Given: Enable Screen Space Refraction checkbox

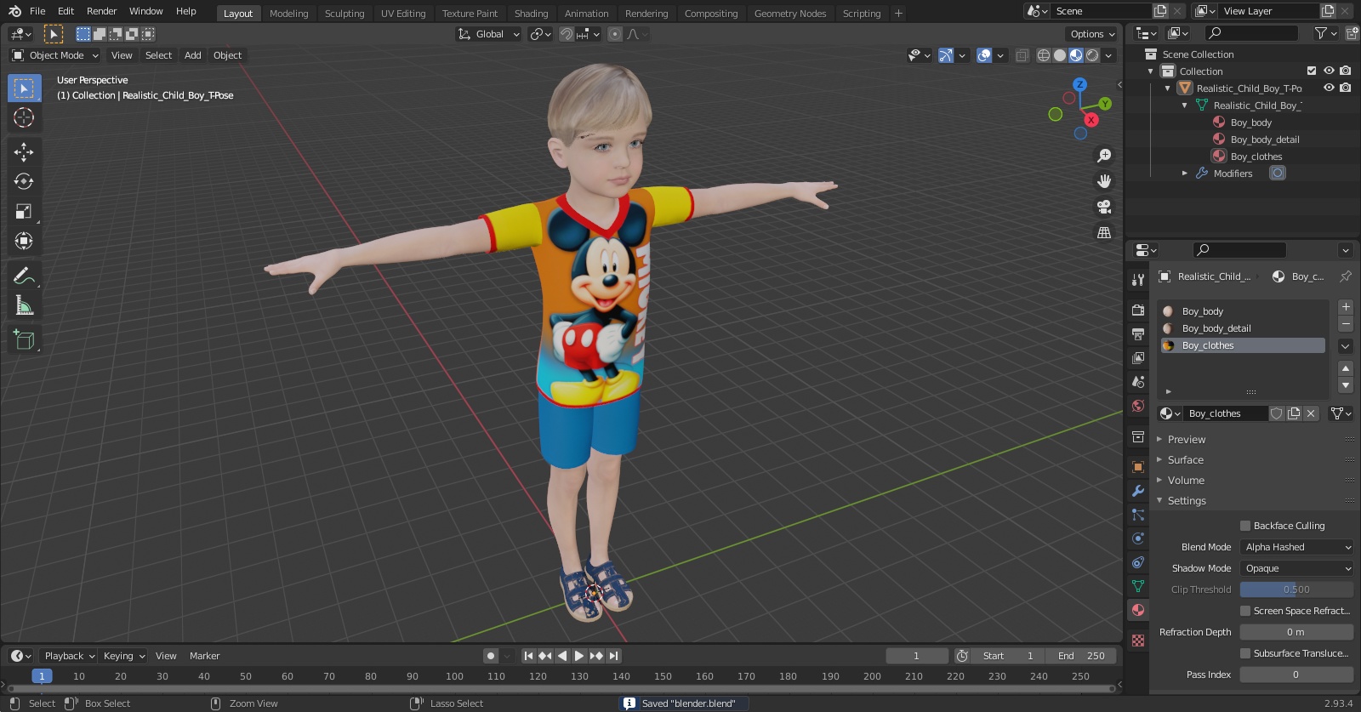Looking at the screenshot, I should click(1245, 611).
